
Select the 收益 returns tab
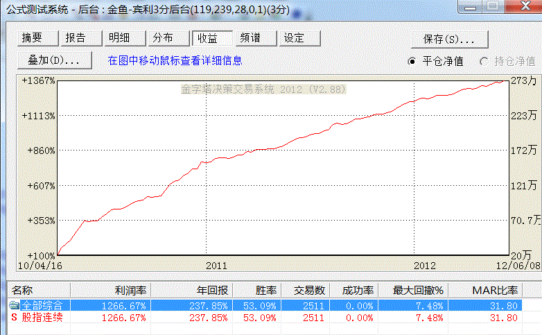tap(212, 38)
